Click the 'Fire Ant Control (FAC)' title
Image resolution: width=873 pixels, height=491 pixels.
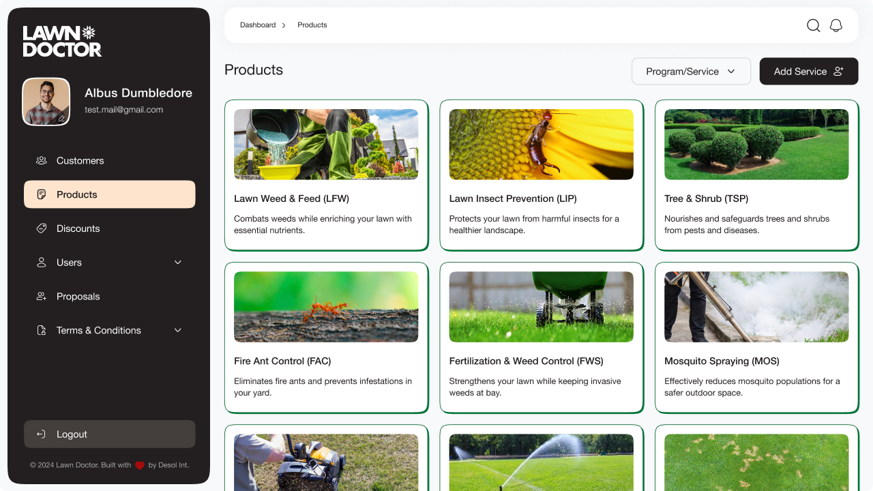[x=282, y=361]
